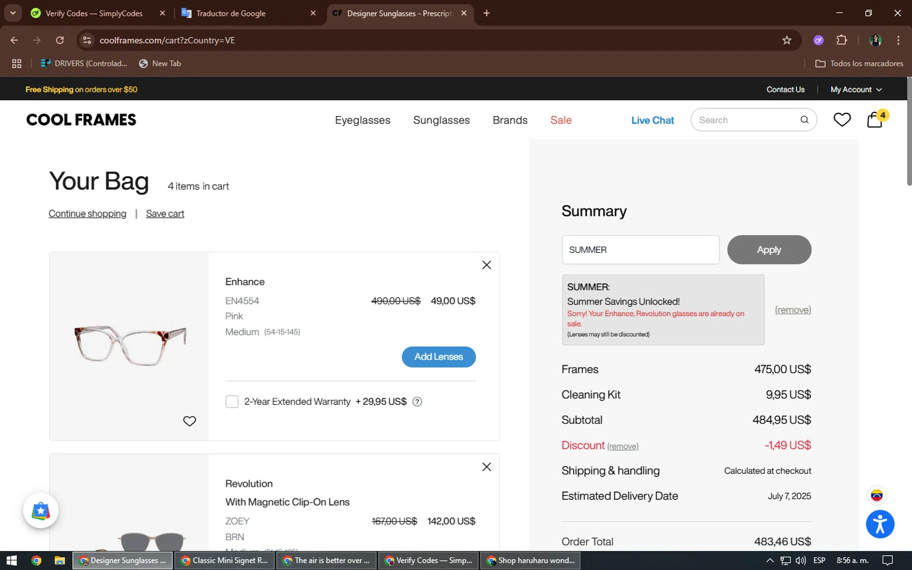Viewport: 912px width, 570px height.
Task: Remove Enhance frame with X icon
Action: pos(486,265)
